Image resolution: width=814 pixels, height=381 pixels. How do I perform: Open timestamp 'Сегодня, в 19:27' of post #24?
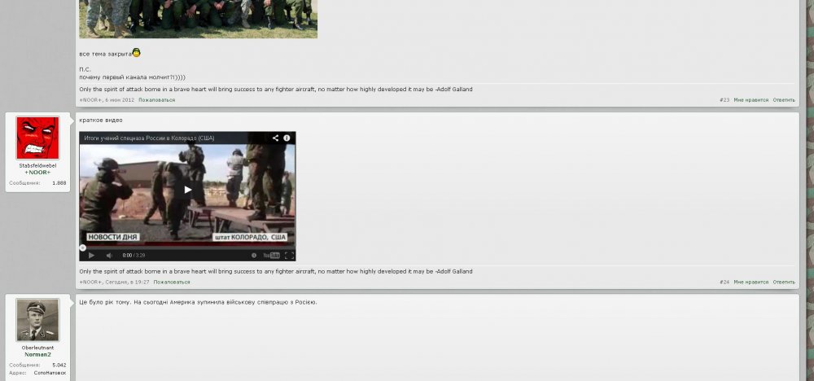[127, 282]
